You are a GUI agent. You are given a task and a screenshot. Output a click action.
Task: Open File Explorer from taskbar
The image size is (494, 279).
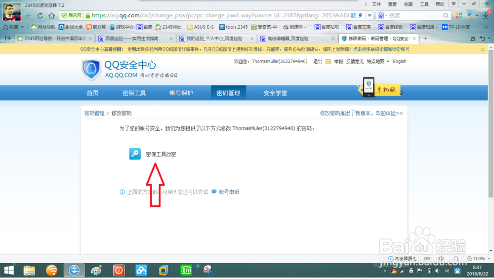click(x=29, y=270)
